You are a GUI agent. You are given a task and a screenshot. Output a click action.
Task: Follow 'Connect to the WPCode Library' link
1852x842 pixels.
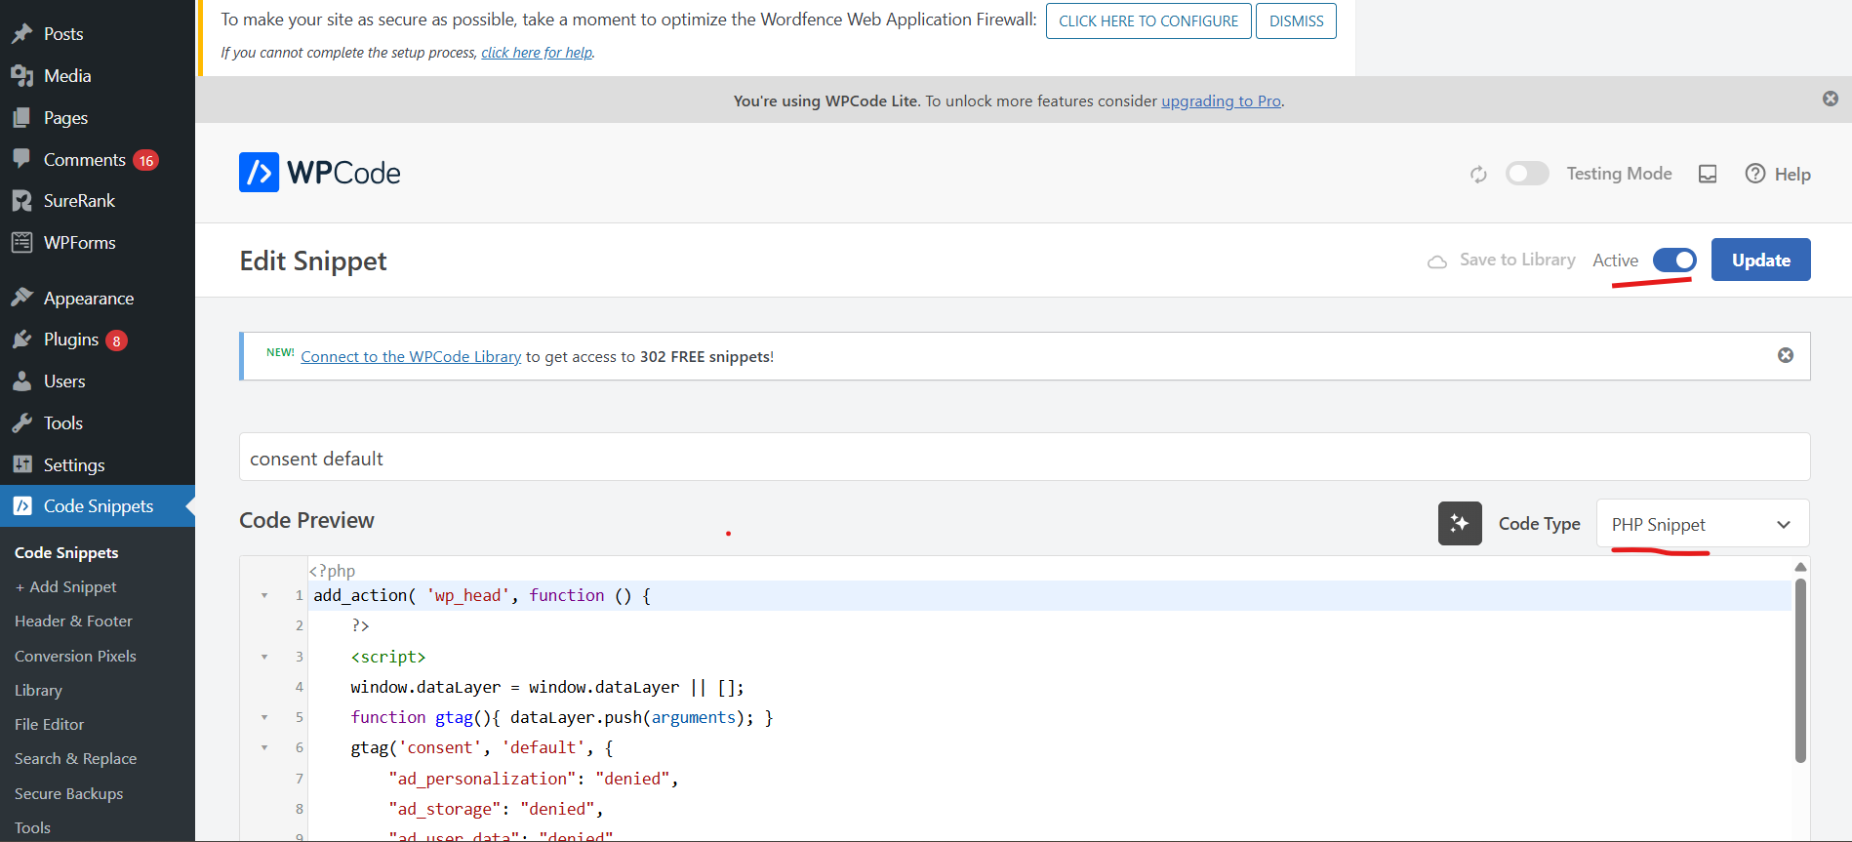[x=411, y=356]
